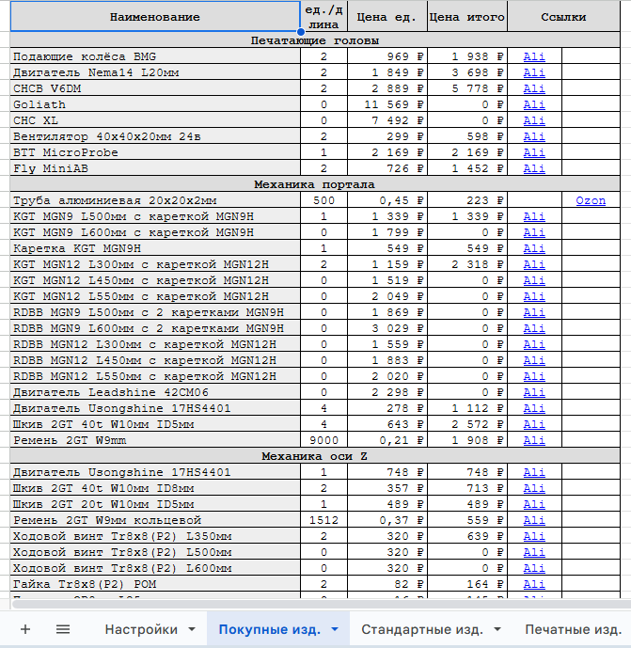
Task: Open Ali link for CHC XL
Action: click(x=534, y=120)
